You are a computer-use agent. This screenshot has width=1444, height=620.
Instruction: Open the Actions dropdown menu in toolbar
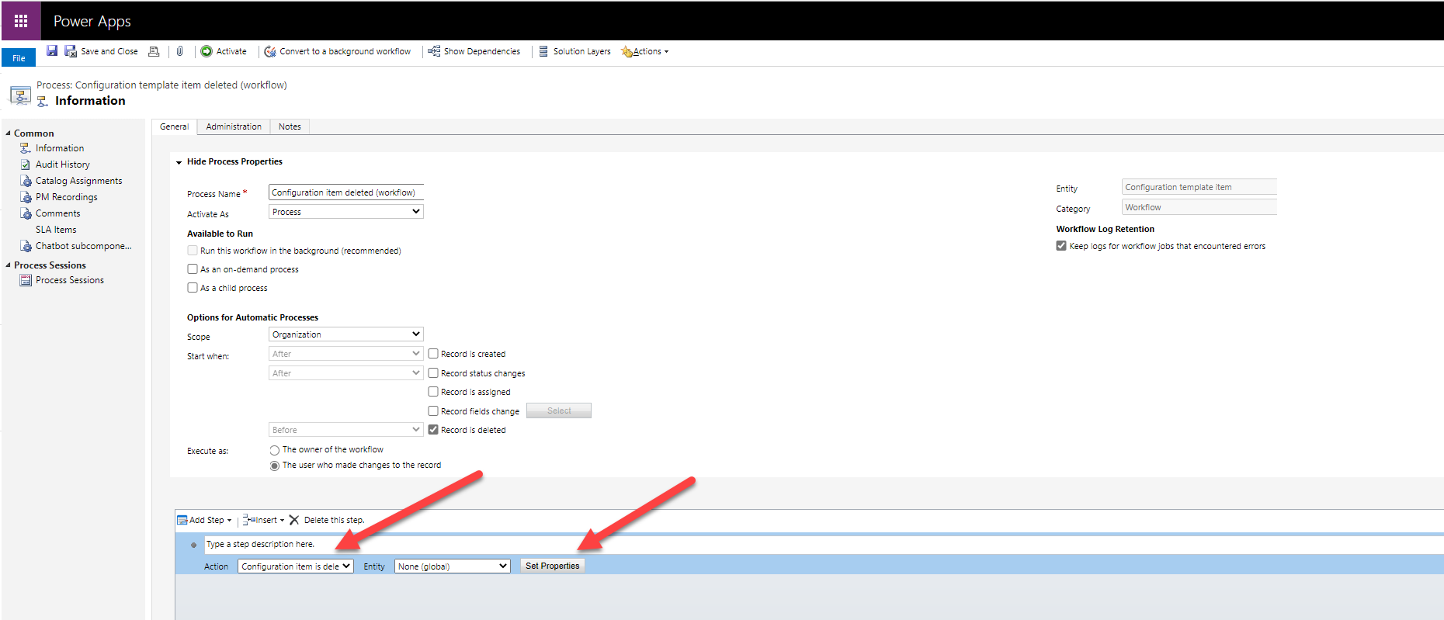pyautogui.click(x=647, y=51)
